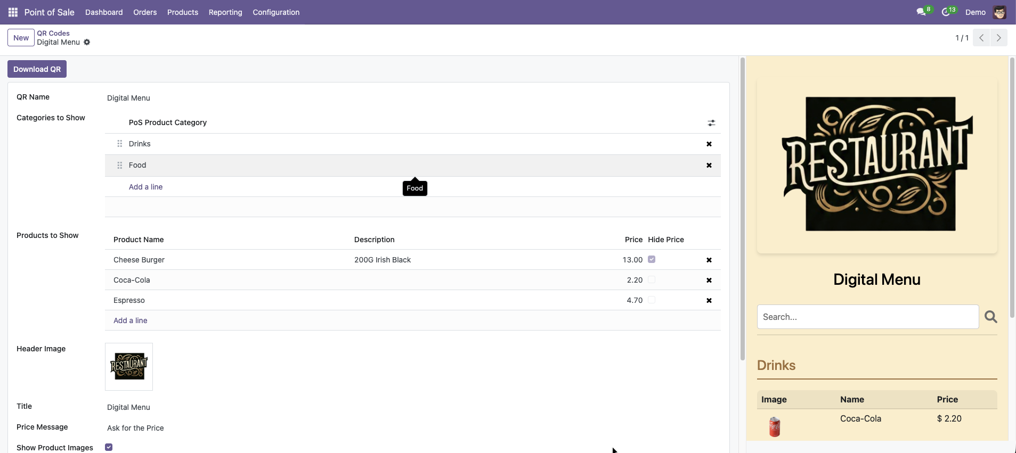Viewport: 1016px width, 453px height.
Task: Open the Dashboard menu
Action: (104, 12)
